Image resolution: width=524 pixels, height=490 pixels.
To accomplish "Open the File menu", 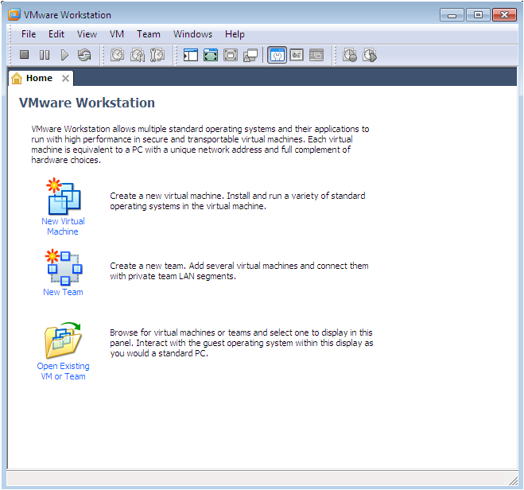I will tap(29, 34).
